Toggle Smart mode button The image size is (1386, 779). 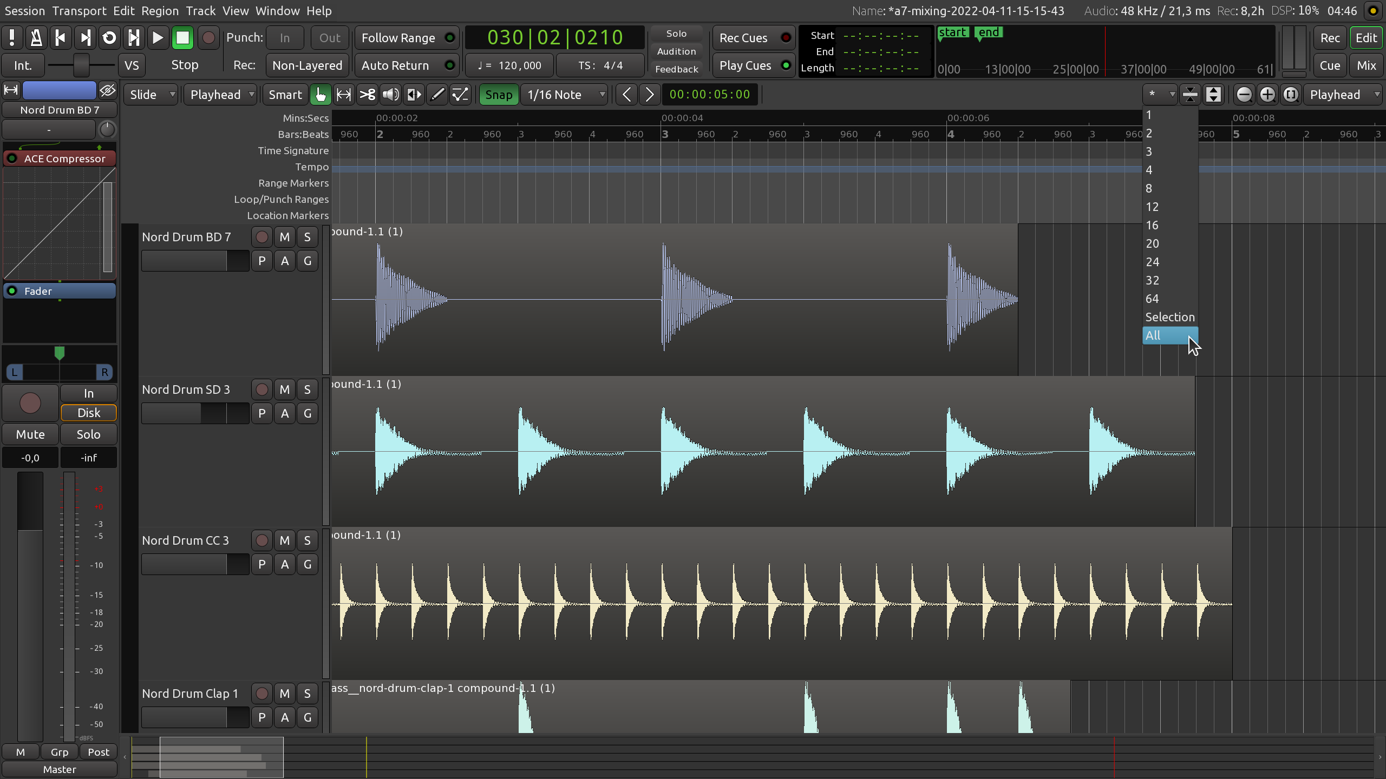pyautogui.click(x=285, y=95)
